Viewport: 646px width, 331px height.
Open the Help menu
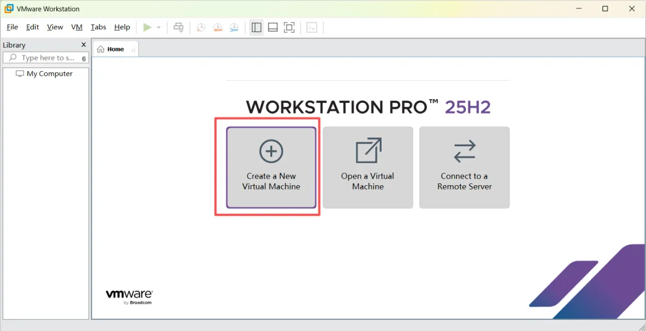pos(122,27)
